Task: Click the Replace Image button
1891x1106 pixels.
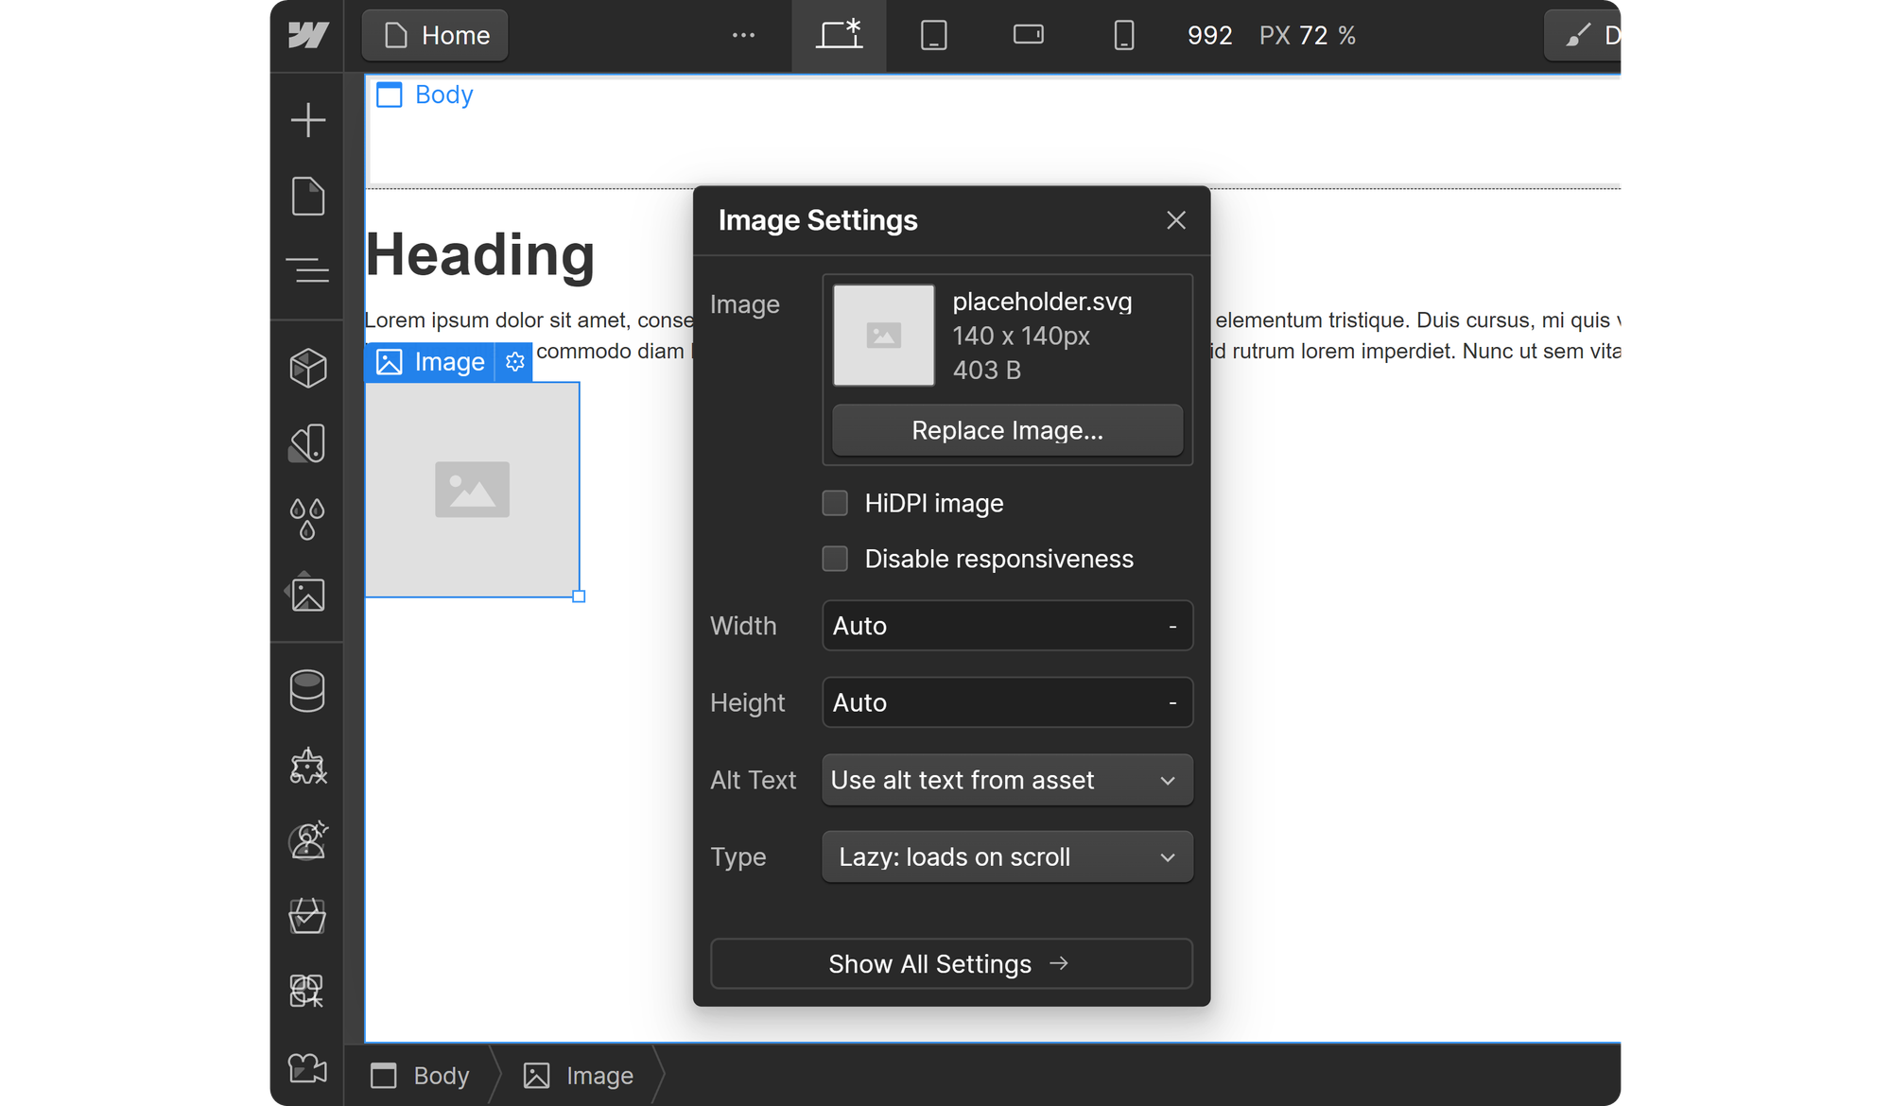Action: 1006,430
